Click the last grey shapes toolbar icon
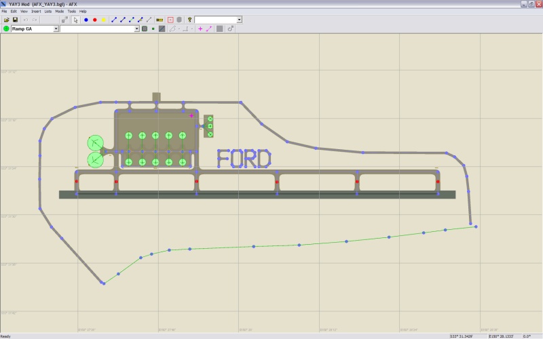Viewport: 543px width, 339px height. [230, 28]
